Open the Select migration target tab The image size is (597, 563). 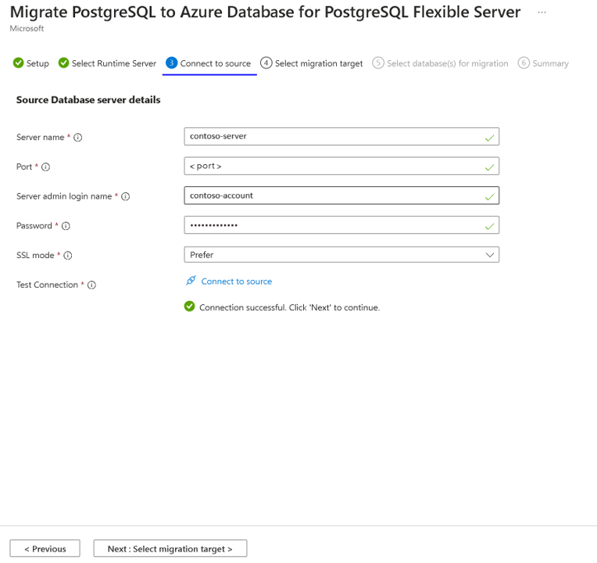312,63
